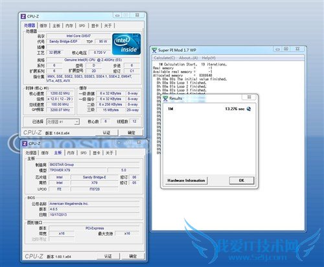324x267 pixels.
Task: Open 内存 tab in bottom CPU-Z window
Action: point(71,153)
